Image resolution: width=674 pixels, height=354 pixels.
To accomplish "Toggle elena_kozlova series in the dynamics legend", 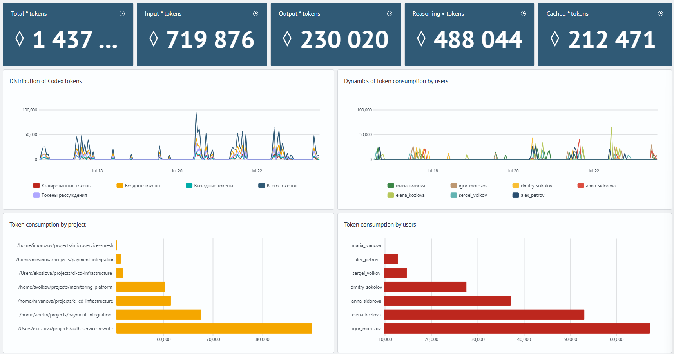I will pos(406,195).
